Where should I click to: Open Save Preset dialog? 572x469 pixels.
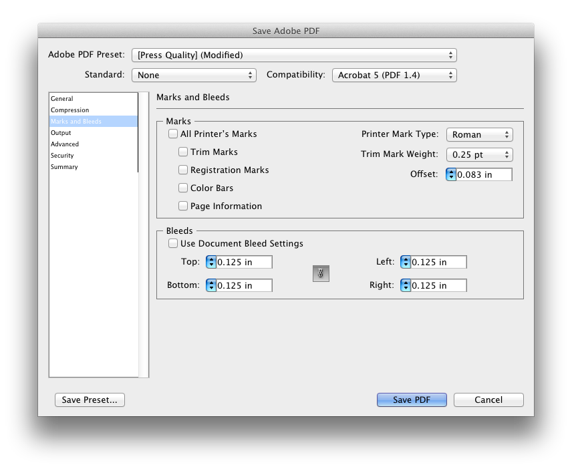coord(90,400)
